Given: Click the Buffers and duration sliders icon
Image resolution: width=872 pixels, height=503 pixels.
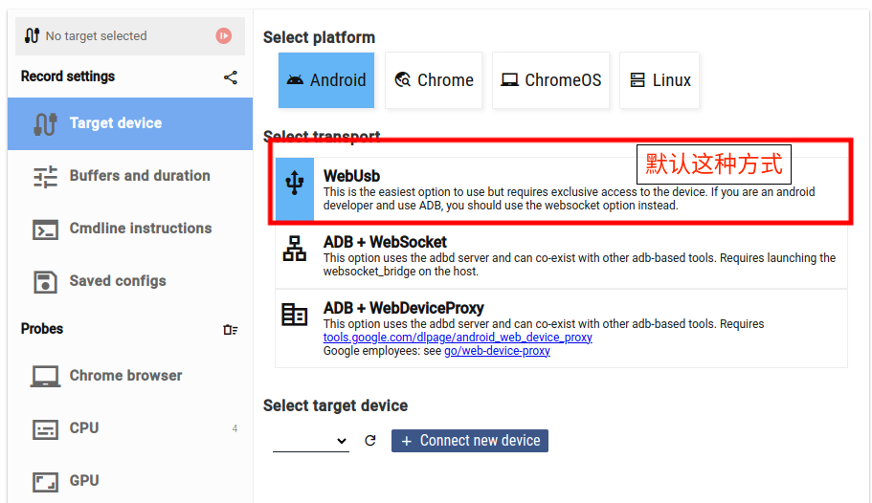Looking at the screenshot, I should (x=46, y=177).
